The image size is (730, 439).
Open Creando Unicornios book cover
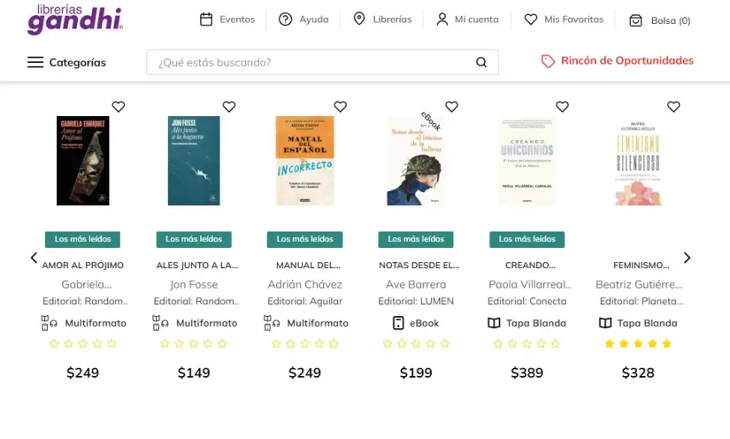[x=527, y=161]
